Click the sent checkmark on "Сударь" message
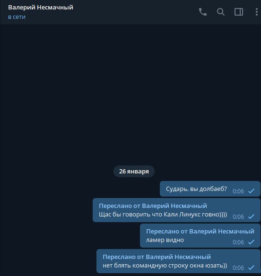Screen dimensions: 261x276 click(252, 191)
